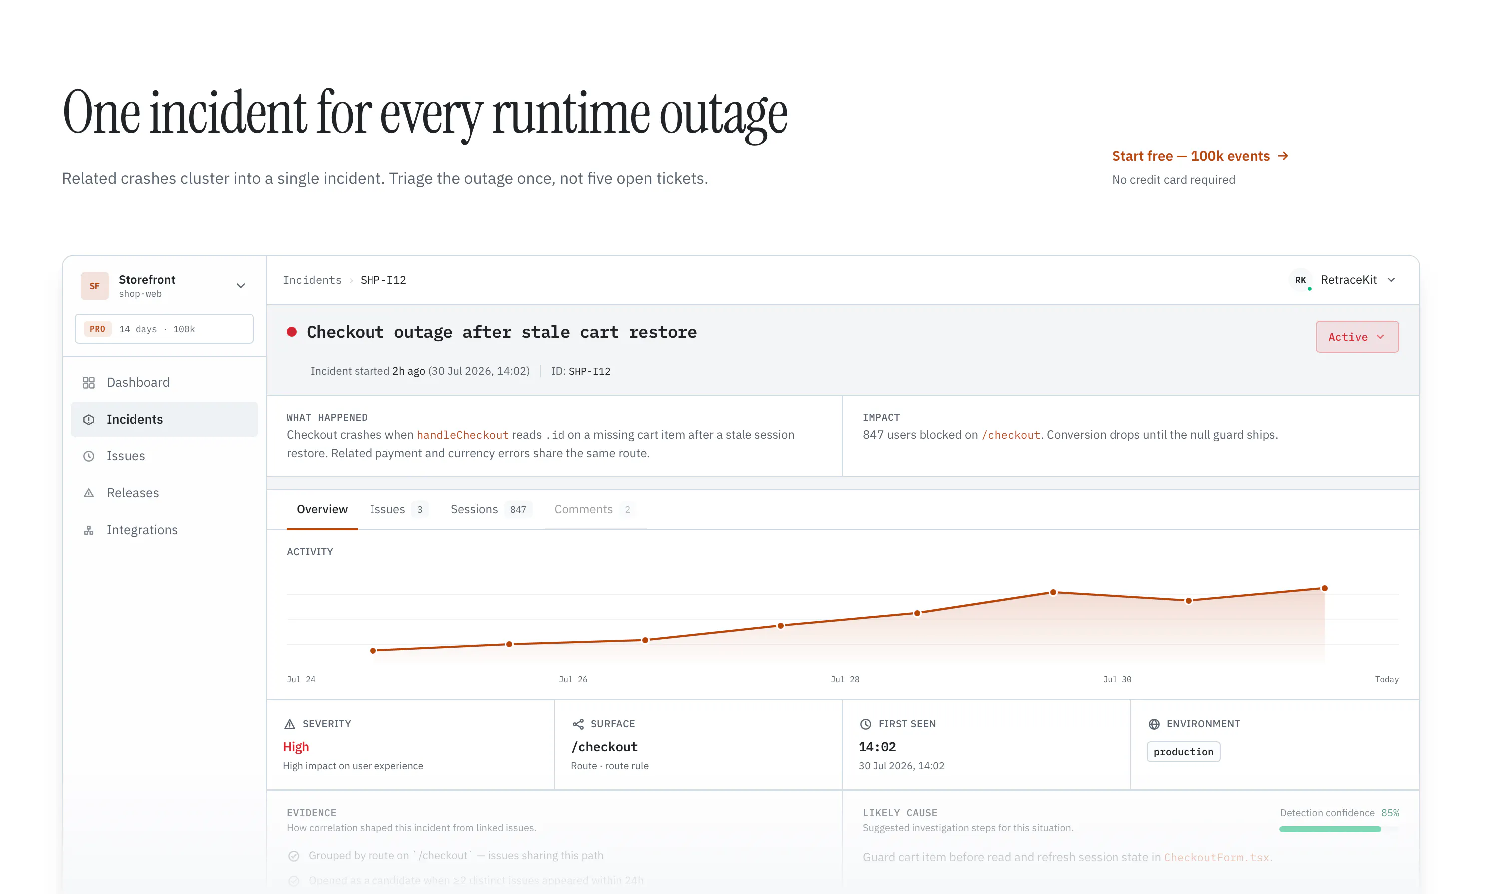Image resolution: width=1488 pixels, height=894 pixels.
Task: Click check icon beside 'Grouped by route' evidence
Action: pos(294,856)
